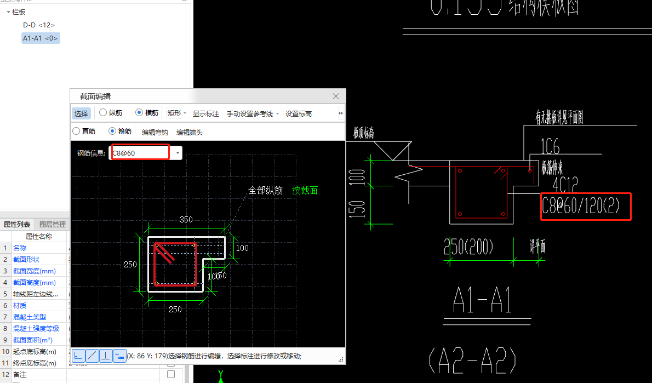Click the 截面形状 property row
The image size is (652, 383).
point(39,260)
